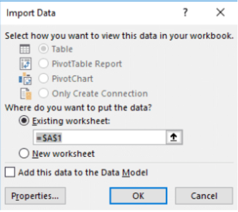Confirm import with OK button
The image size is (238, 212).
click(138, 196)
